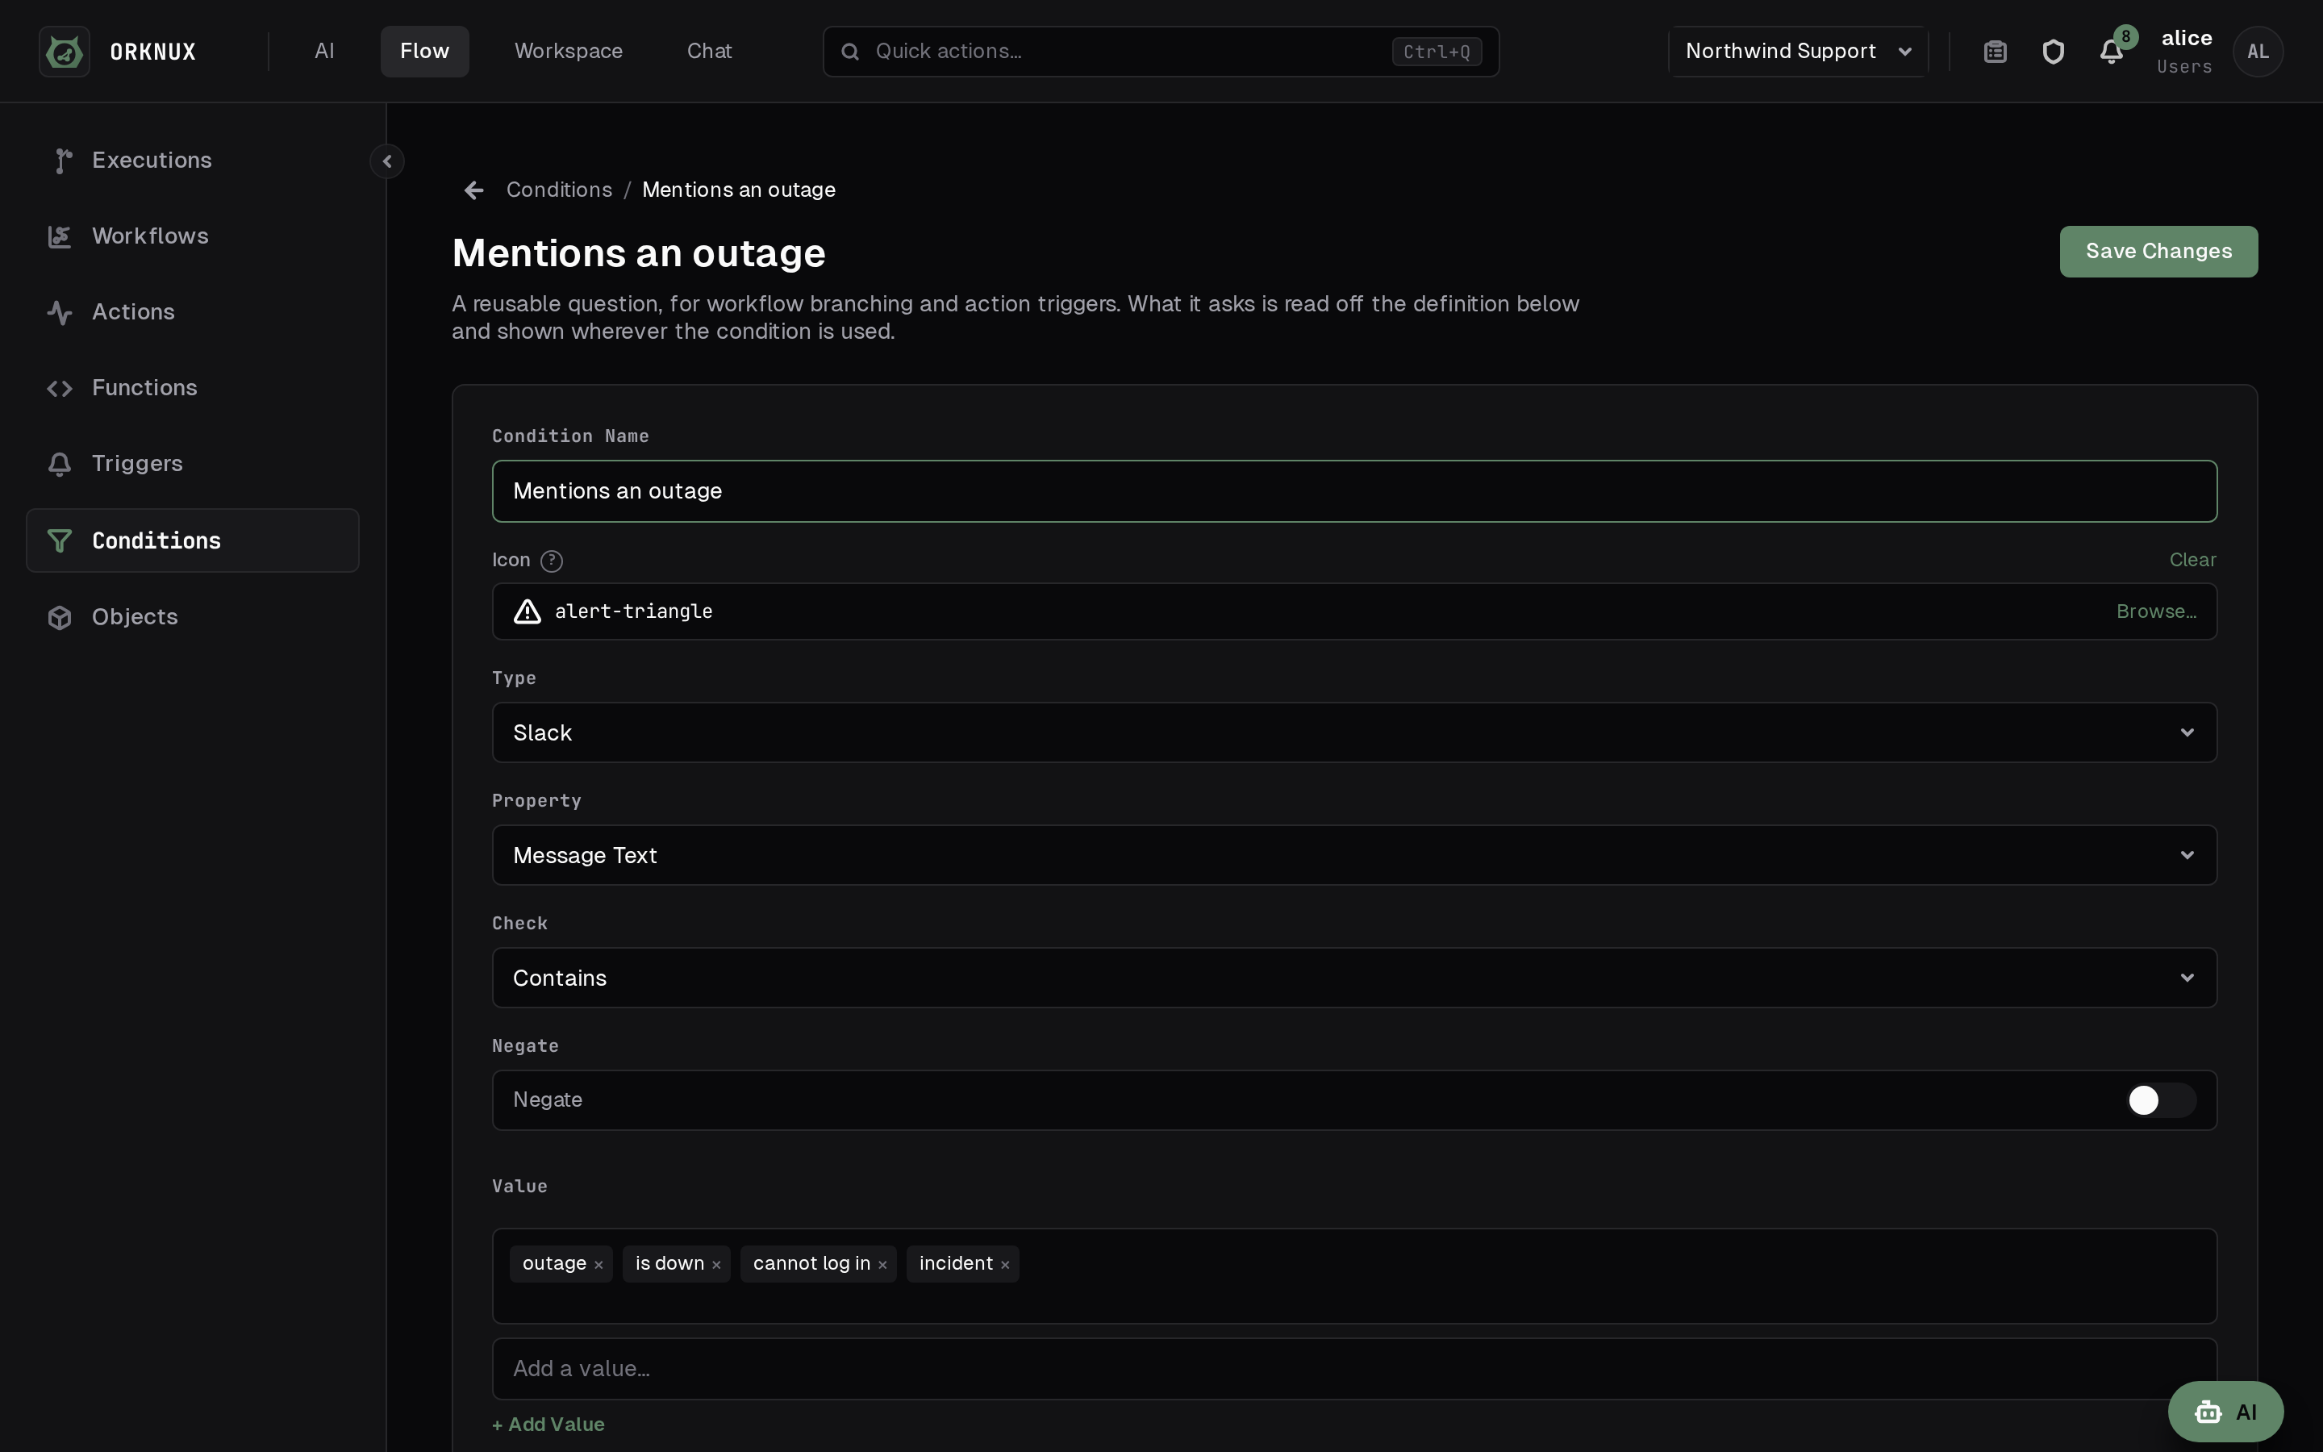Open the Executions sidebar item
Viewport: 2323px width, 1452px height.
[192, 161]
